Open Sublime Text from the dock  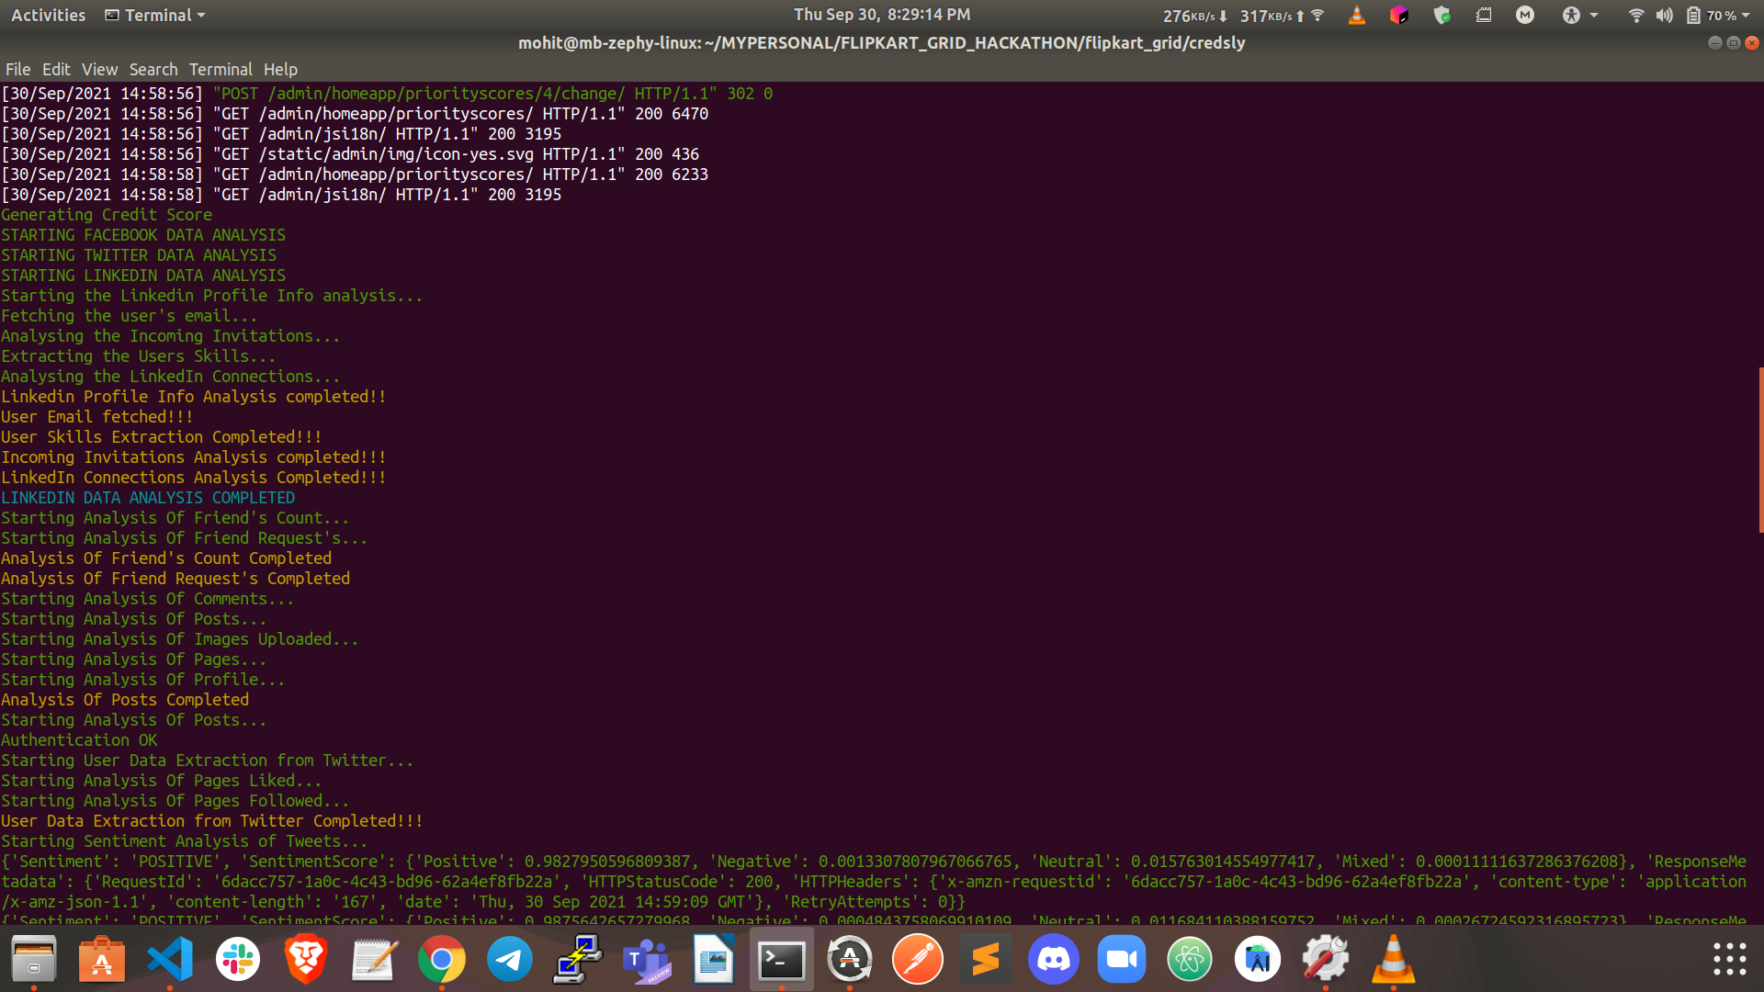tap(986, 959)
